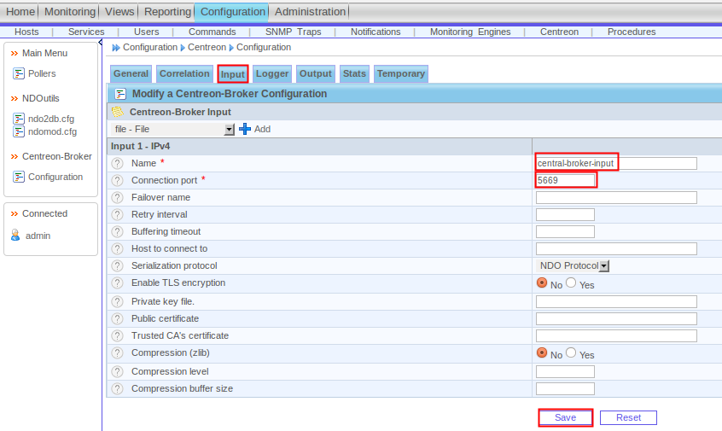
Task: Open the file - File input type dropdown
Action: [173, 130]
